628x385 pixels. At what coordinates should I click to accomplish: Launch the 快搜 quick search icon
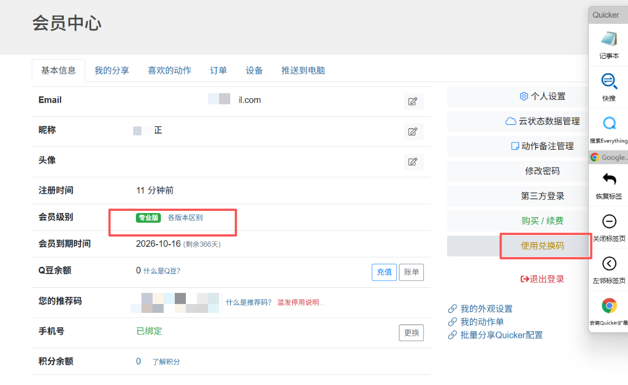tap(609, 82)
